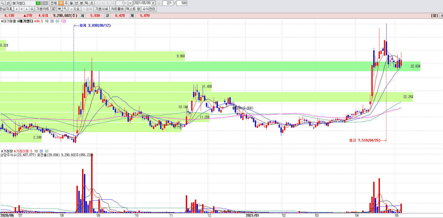This screenshot has height=218, width=443.
Task: Click the change value ▲270
Action: (x=28, y=16)
